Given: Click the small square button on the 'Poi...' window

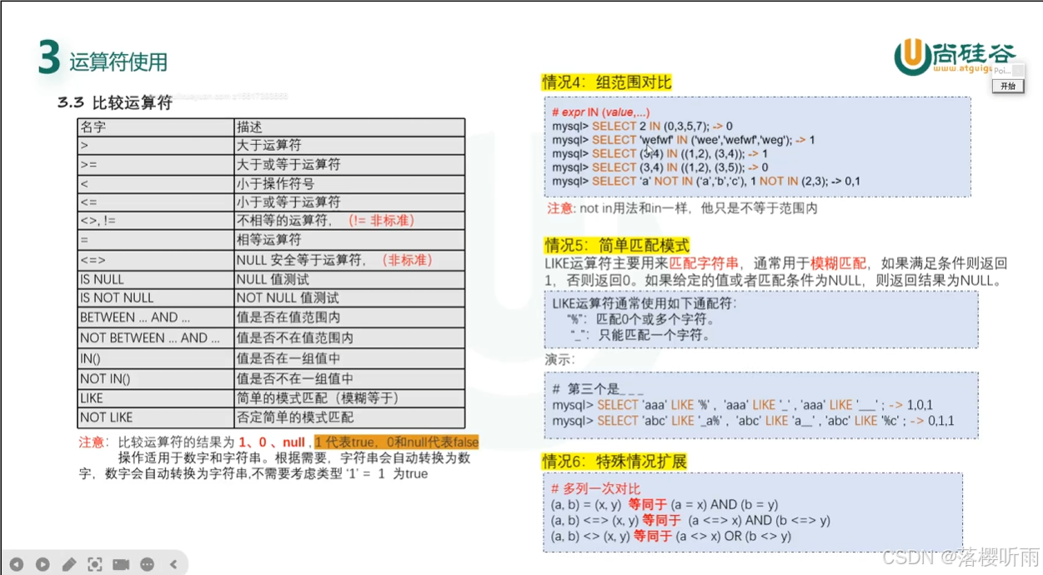Looking at the screenshot, I should [1017, 71].
